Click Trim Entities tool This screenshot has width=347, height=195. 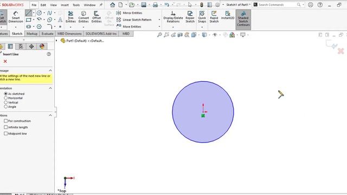tap(70, 17)
